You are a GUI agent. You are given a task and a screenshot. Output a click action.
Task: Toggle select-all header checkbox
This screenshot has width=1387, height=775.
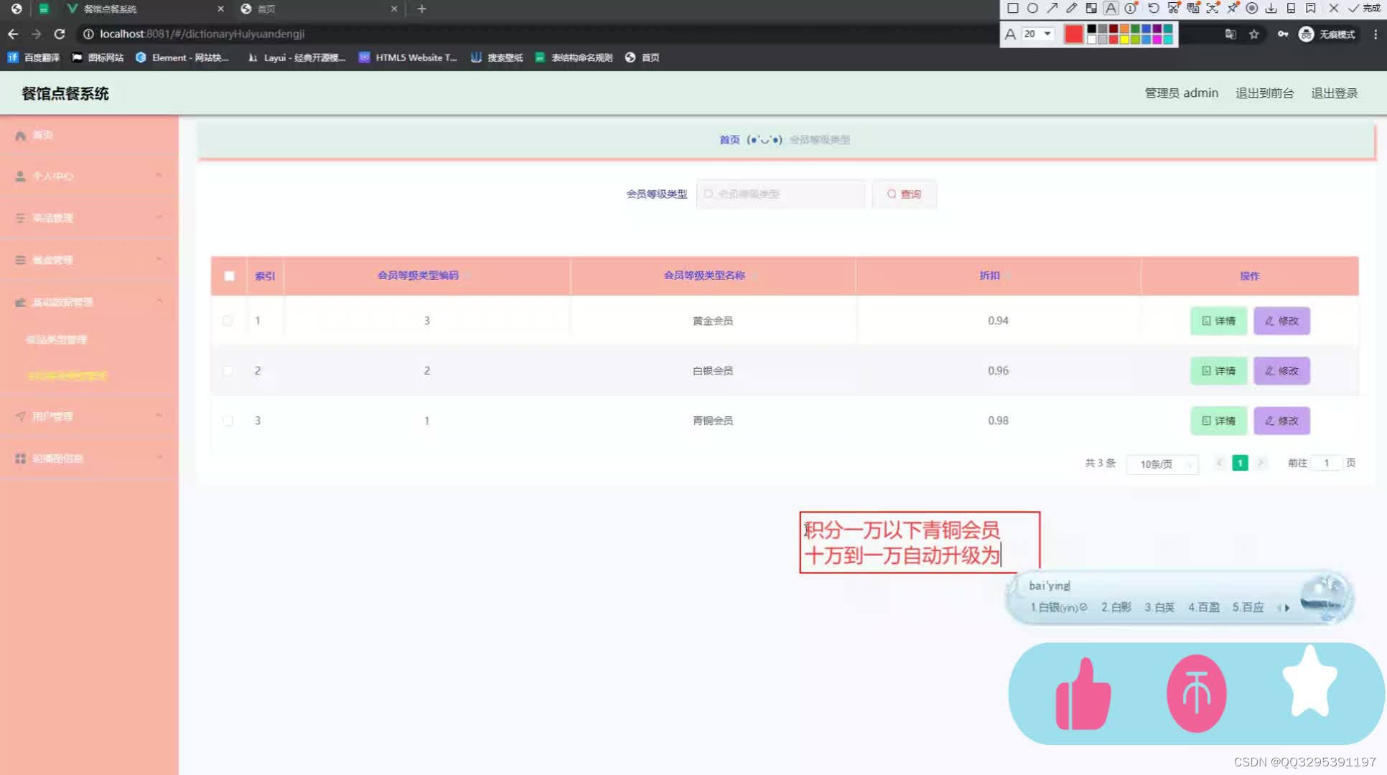coord(229,276)
